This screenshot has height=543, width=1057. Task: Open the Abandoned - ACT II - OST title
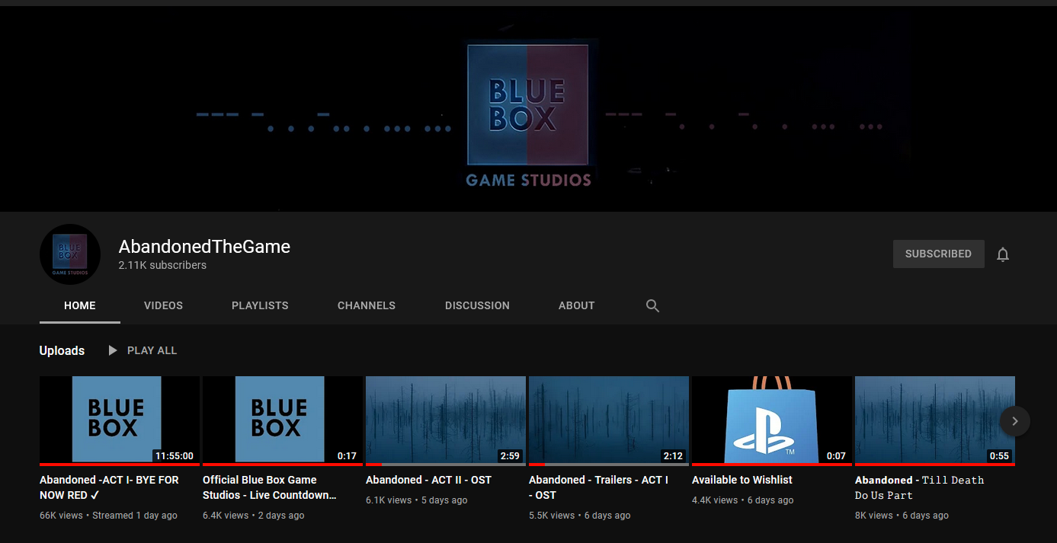[x=428, y=480]
